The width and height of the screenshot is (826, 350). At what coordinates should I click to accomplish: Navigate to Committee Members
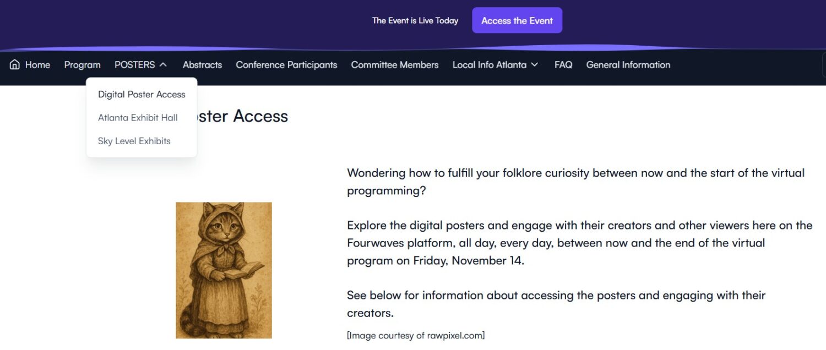tap(394, 64)
